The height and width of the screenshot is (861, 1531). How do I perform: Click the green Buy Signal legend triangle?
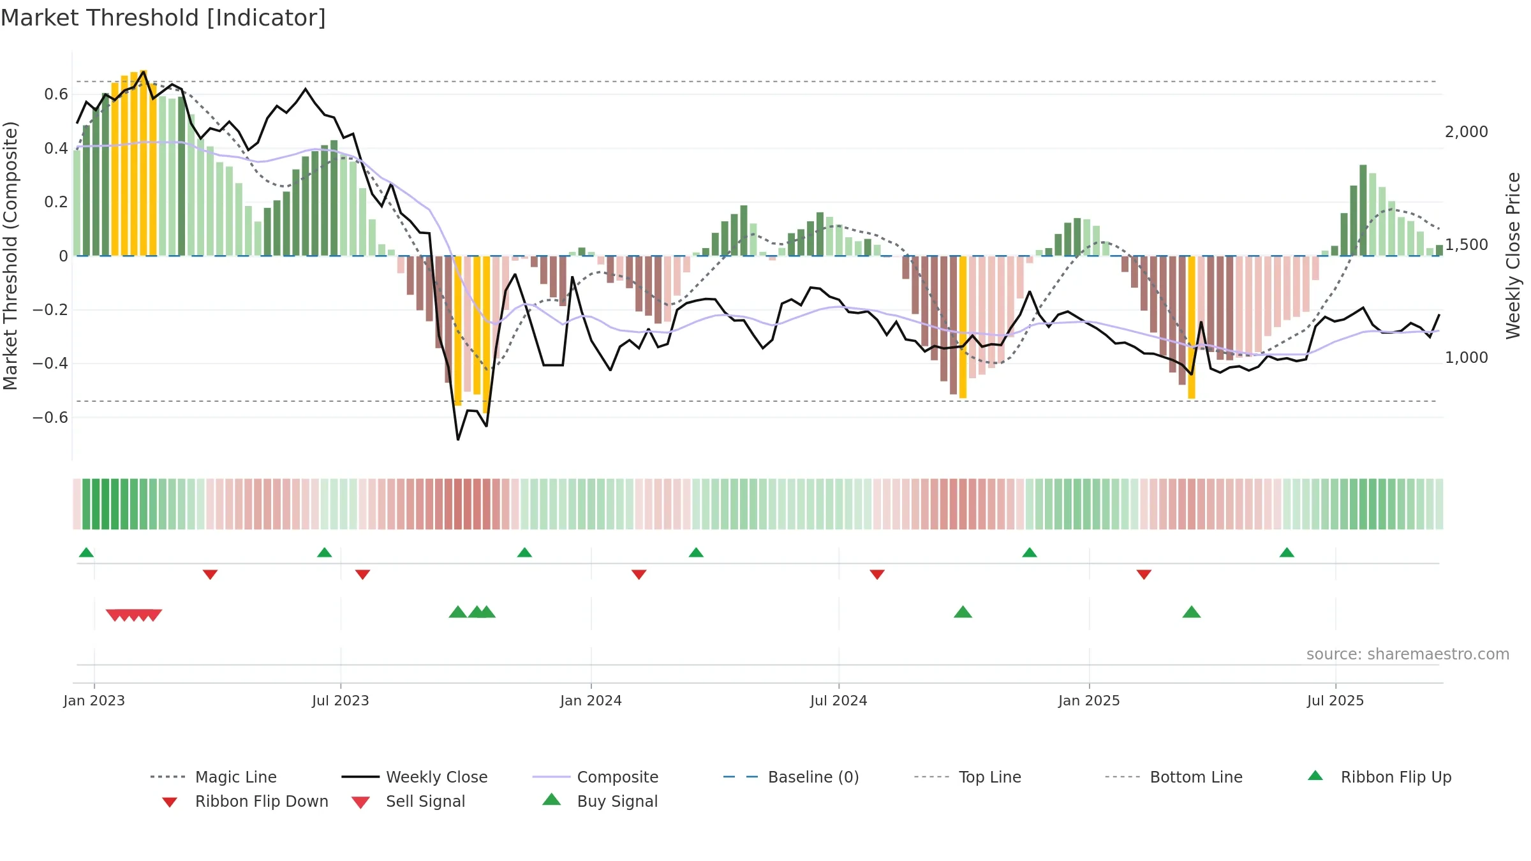(552, 799)
